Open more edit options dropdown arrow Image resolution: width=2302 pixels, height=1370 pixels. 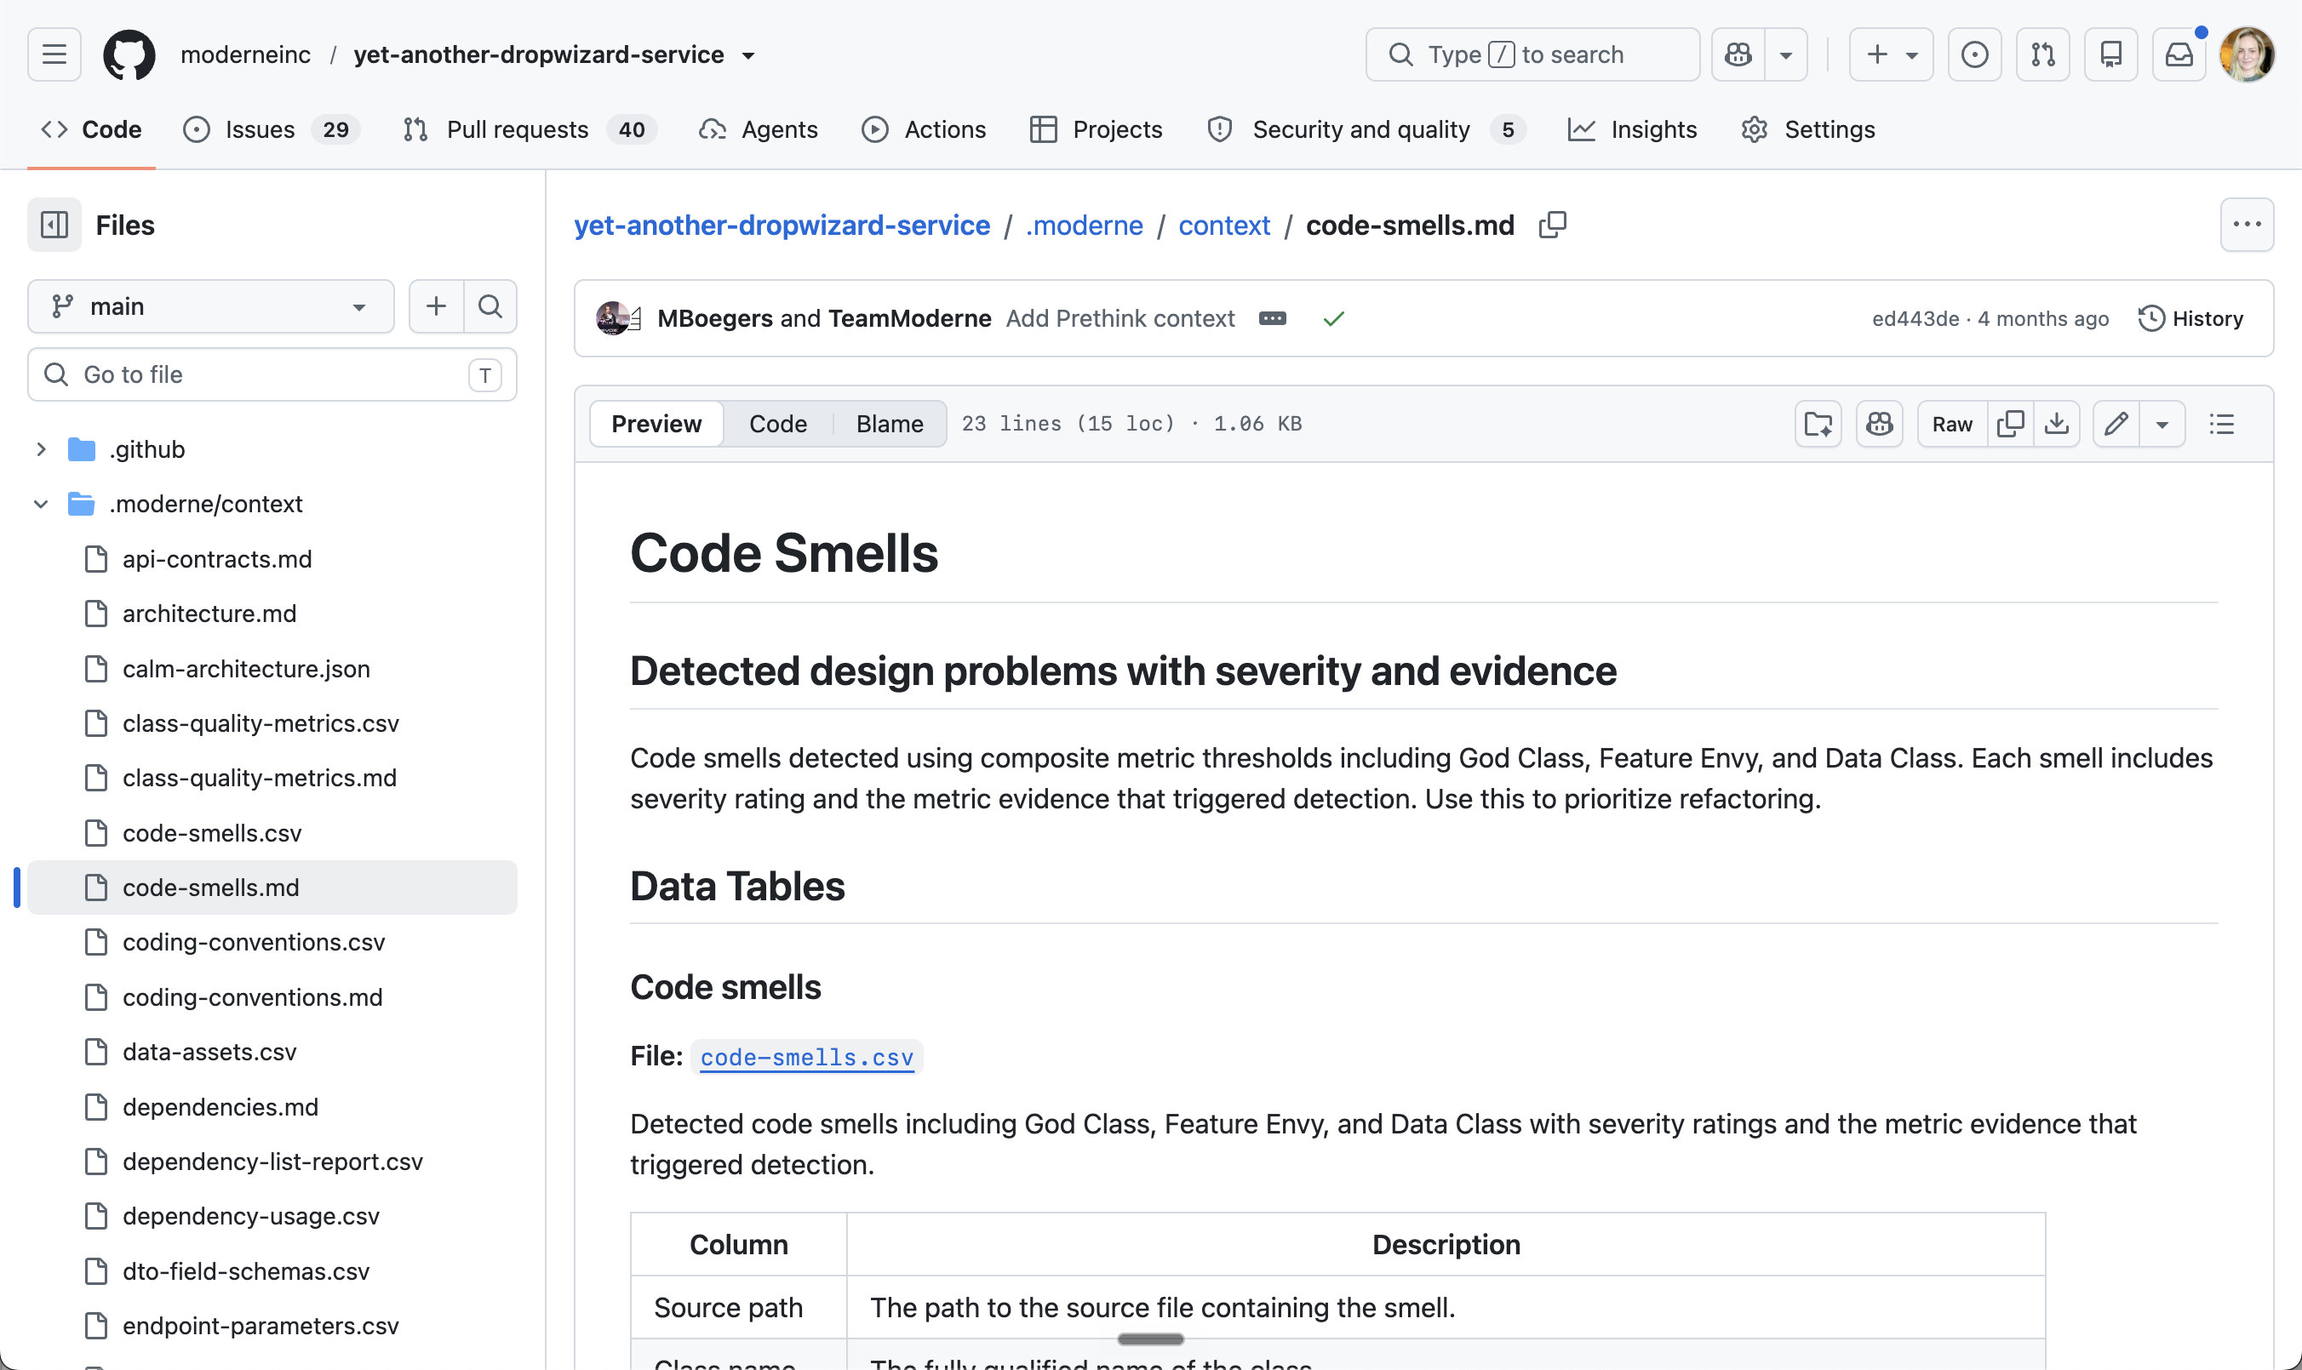pyautogui.click(x=2162, y=424)
